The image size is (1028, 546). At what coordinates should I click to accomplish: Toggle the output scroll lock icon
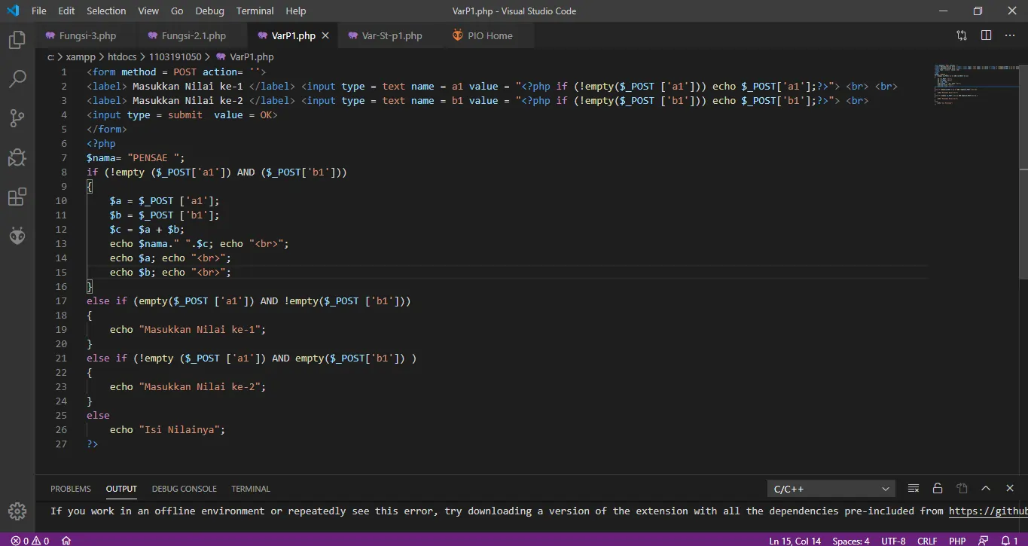[x=938, y=489]
